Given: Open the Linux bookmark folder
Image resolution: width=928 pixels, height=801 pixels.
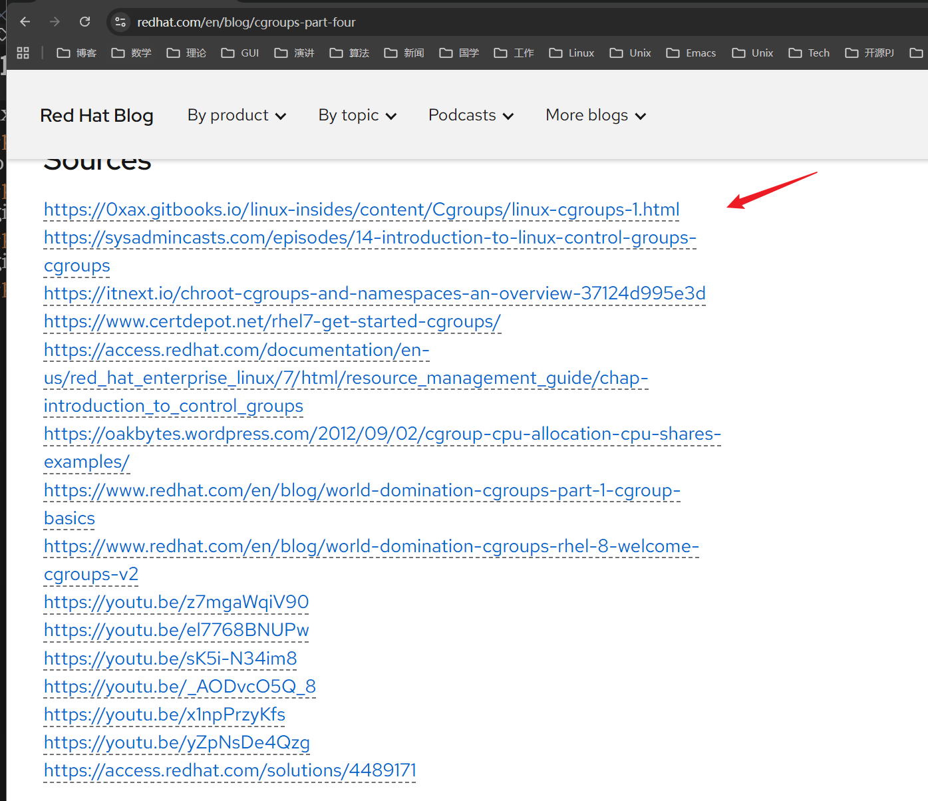Looking at the screenshot, I should 571,53.
